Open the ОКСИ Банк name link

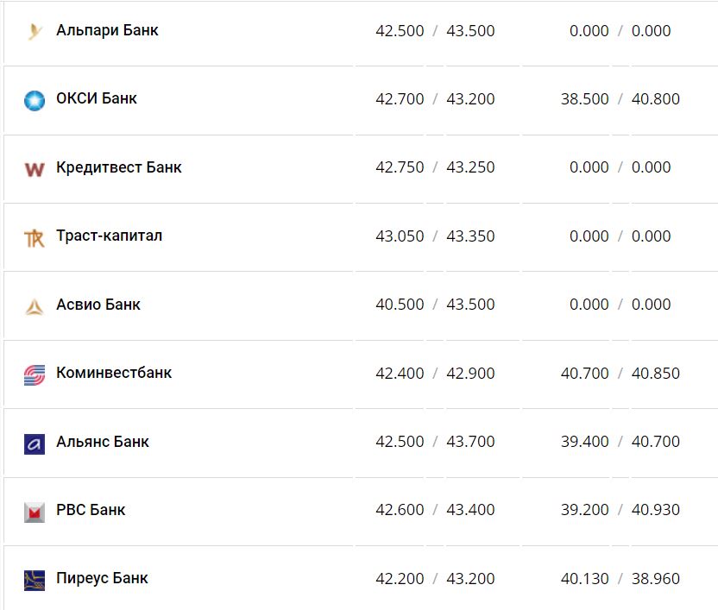point(97,98)
